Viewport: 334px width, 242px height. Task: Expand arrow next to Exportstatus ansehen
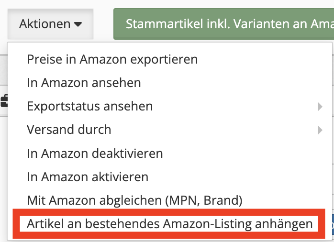click(x=320, y=107)
